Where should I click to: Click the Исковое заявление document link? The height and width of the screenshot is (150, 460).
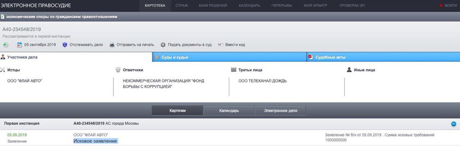[x=95, y=141]
